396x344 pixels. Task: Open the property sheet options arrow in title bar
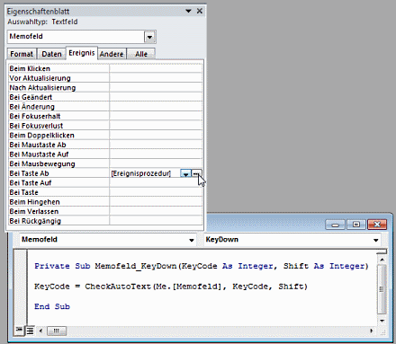click(x=188, y=11)
